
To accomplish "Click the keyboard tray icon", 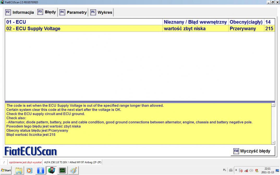I will pos(231,170).
